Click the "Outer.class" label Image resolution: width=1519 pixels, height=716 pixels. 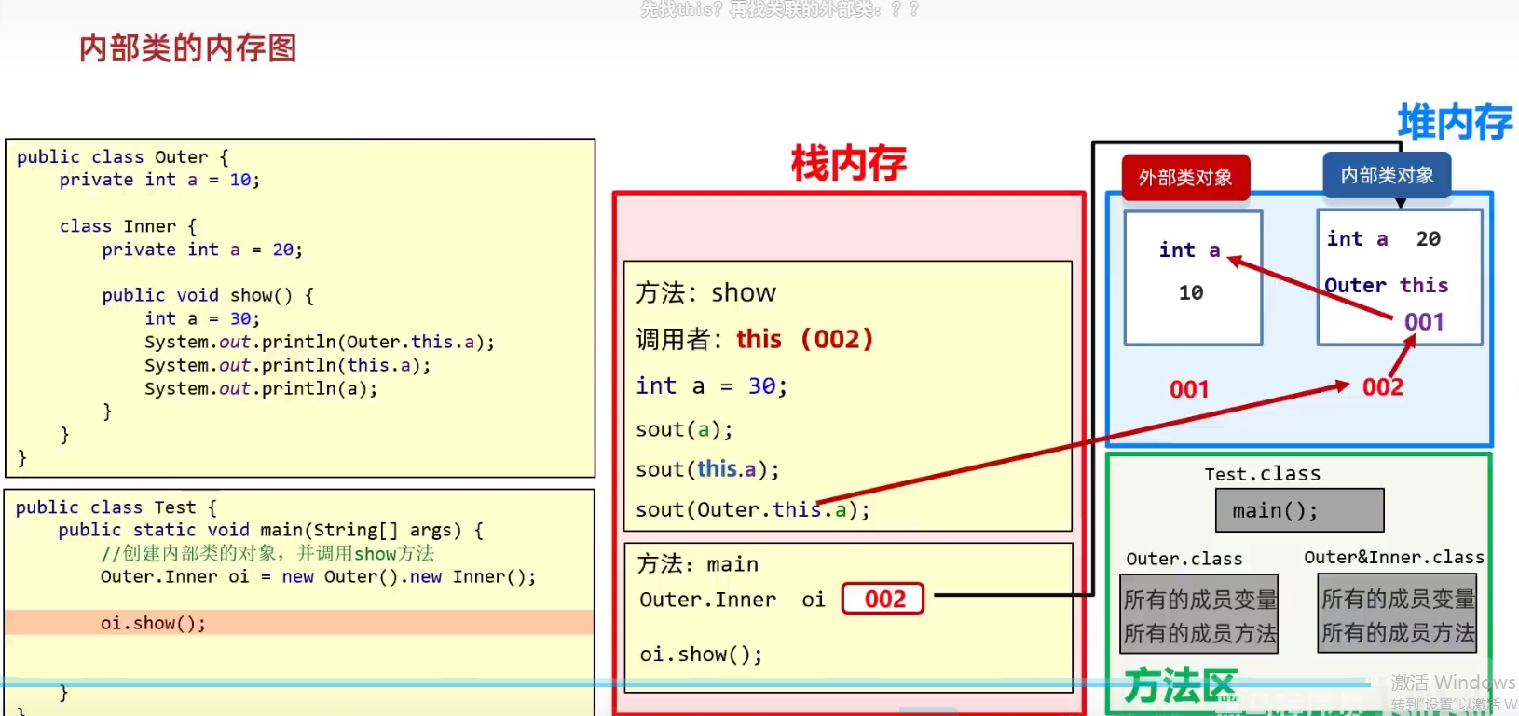1184,559
